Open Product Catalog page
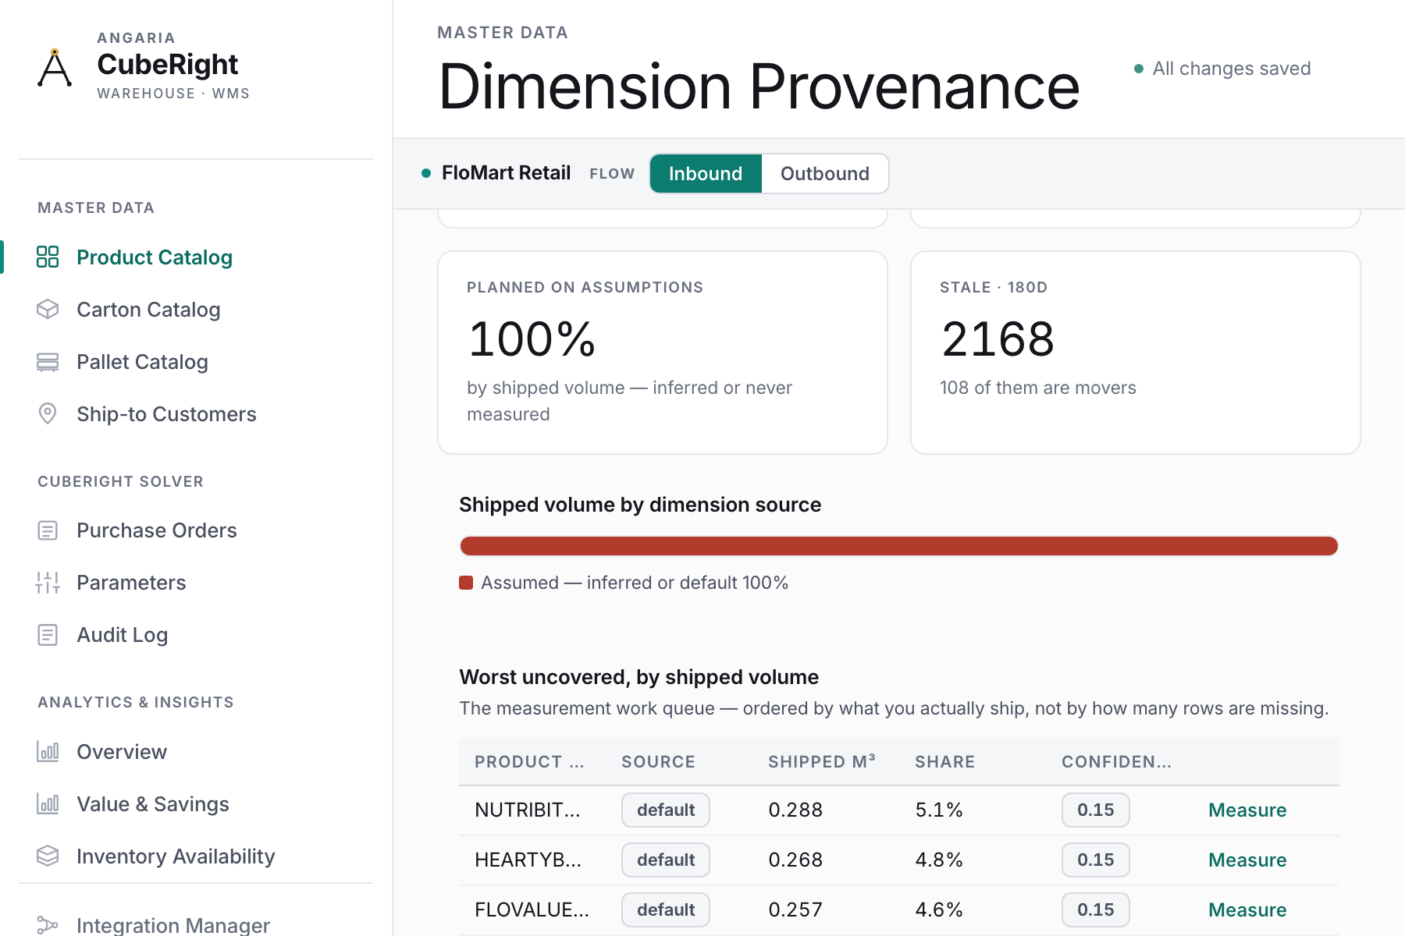 pos(155,257)
